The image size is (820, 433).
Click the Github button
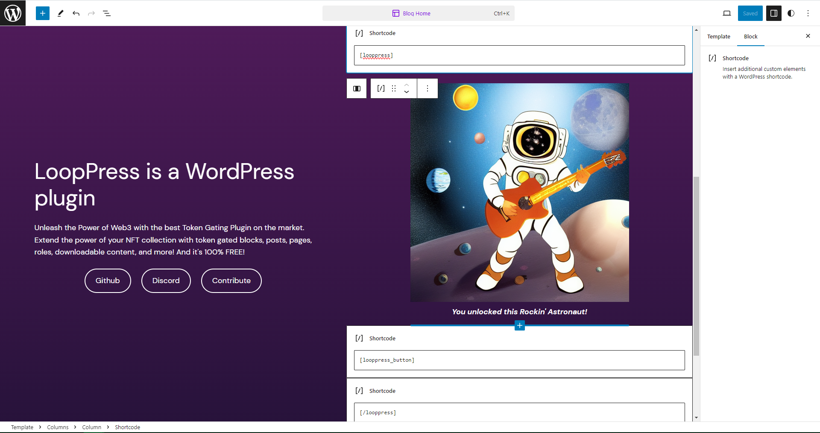[108, 281]
